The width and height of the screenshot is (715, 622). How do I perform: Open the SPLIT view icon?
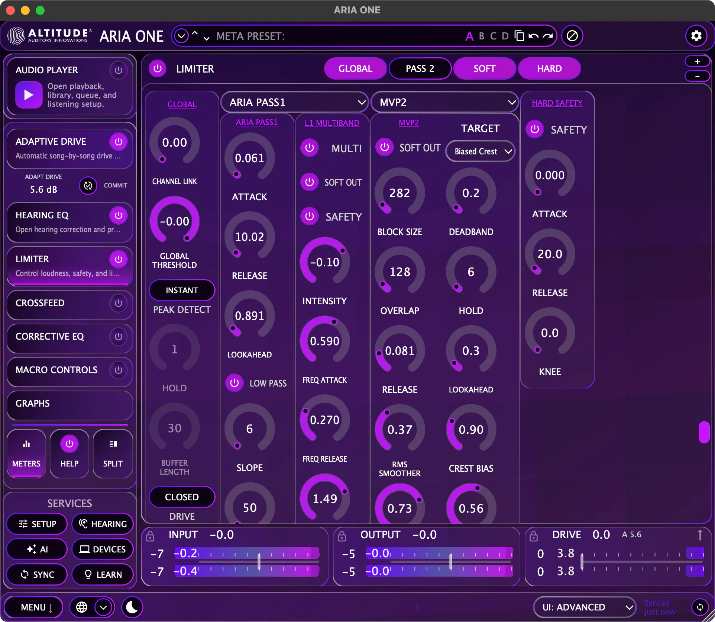pos(113,453)
